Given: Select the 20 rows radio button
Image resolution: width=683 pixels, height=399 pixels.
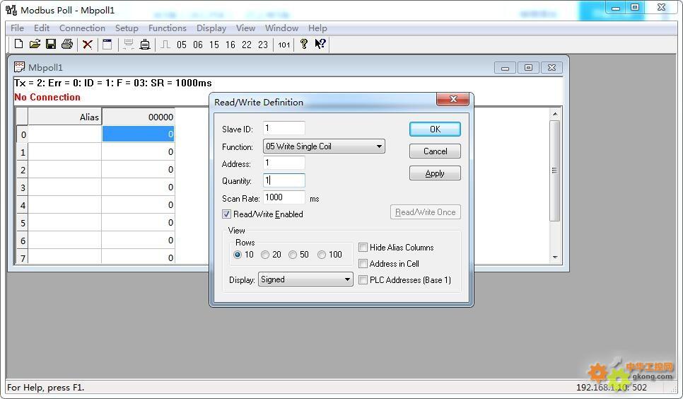Looking at the screenshot, I should (265, 255).
